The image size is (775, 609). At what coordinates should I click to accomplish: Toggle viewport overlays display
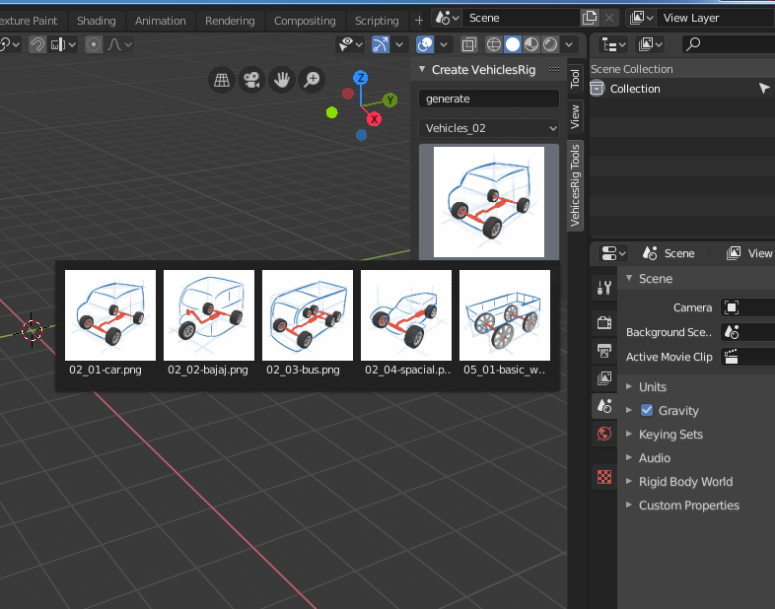[x=425, y=44]
